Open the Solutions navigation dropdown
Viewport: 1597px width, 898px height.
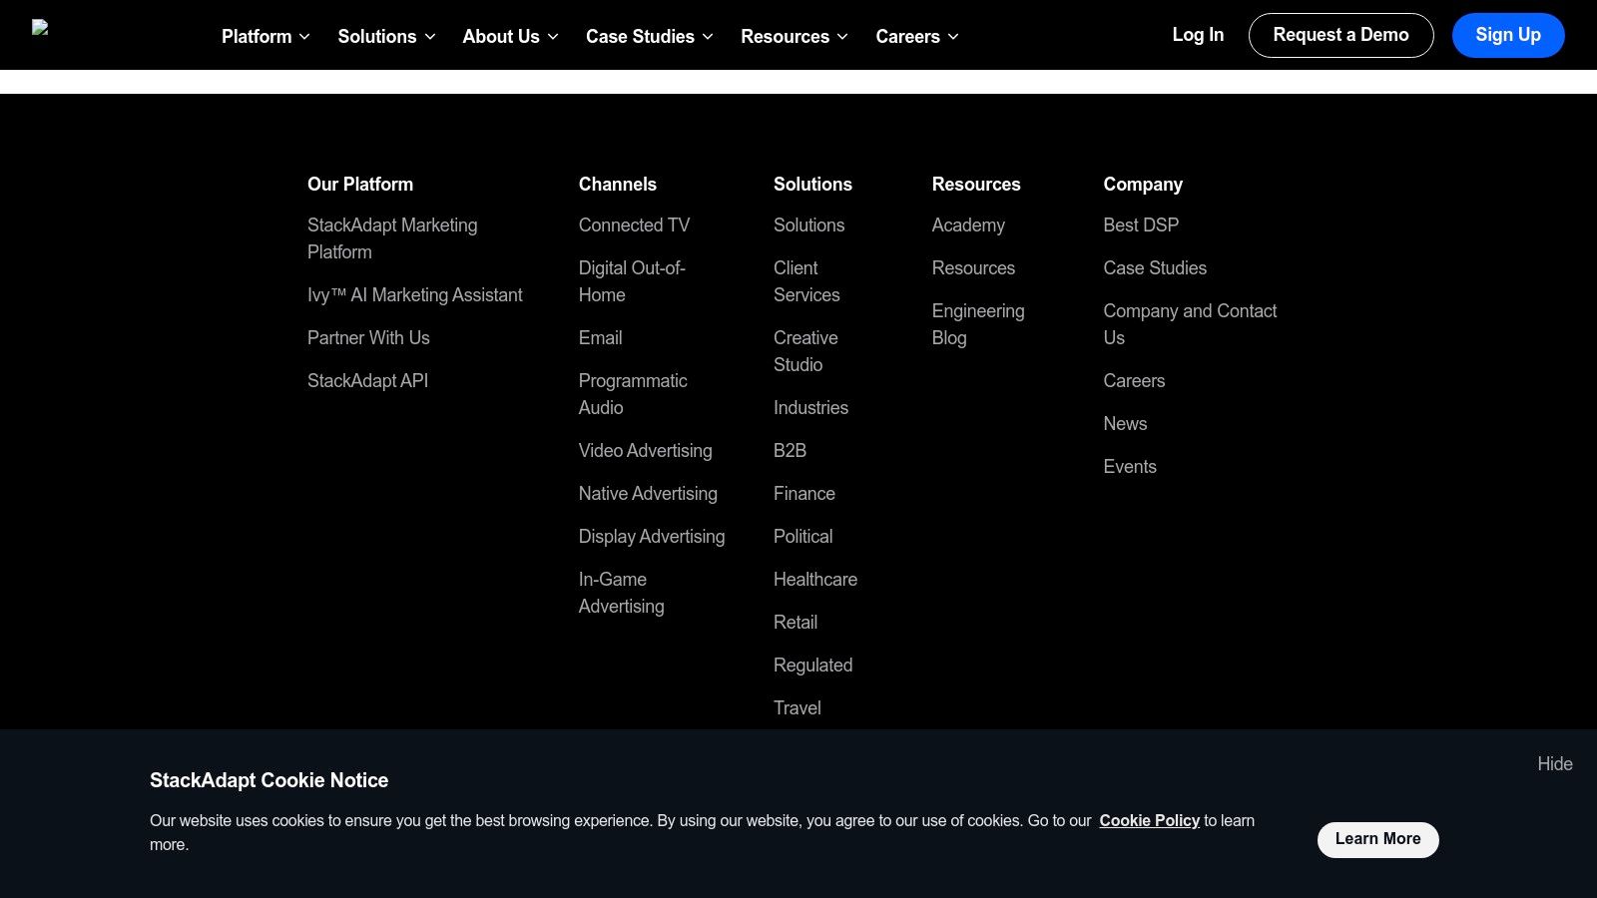pyautogui.click(x=386, y=37)
